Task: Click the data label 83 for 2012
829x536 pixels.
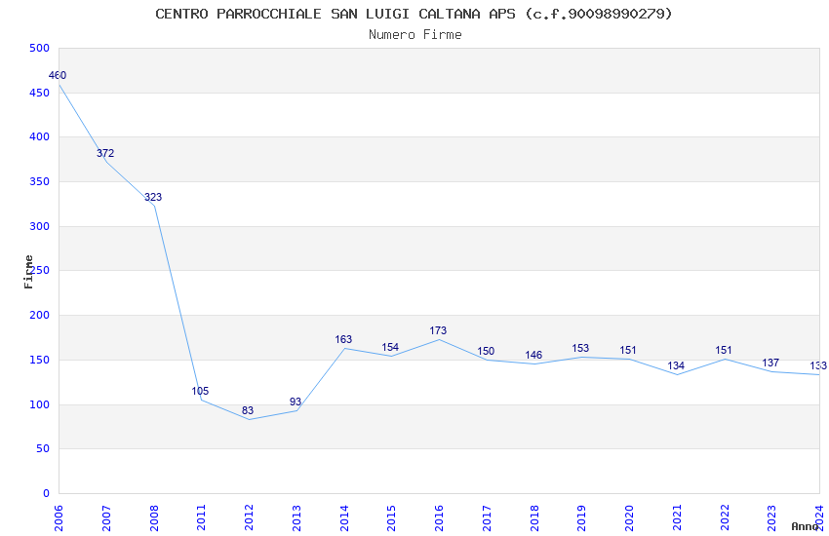Action: (x=248, y=410)
